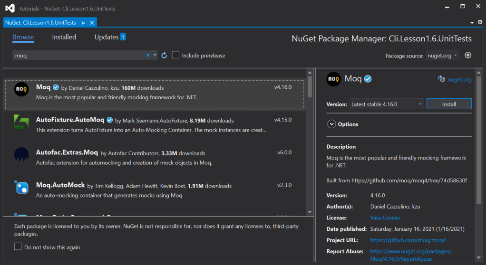Click the Visual Studio logo icon
This screenshot has height=265, width=486.
pyautogui.click(x=10, y=8)
